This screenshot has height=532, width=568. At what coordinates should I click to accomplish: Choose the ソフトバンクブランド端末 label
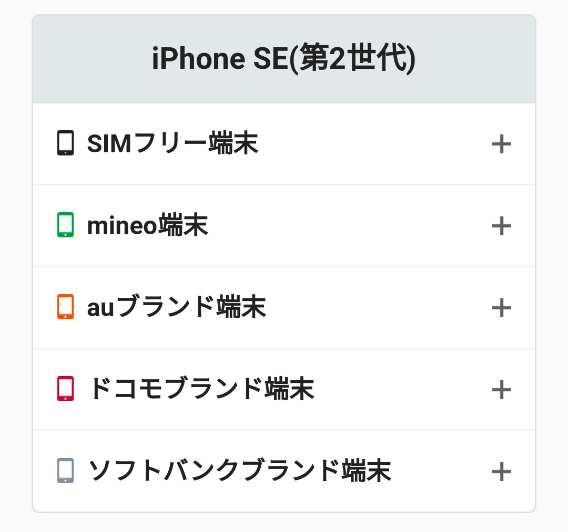pyautogui.click(x=239, y=472)
